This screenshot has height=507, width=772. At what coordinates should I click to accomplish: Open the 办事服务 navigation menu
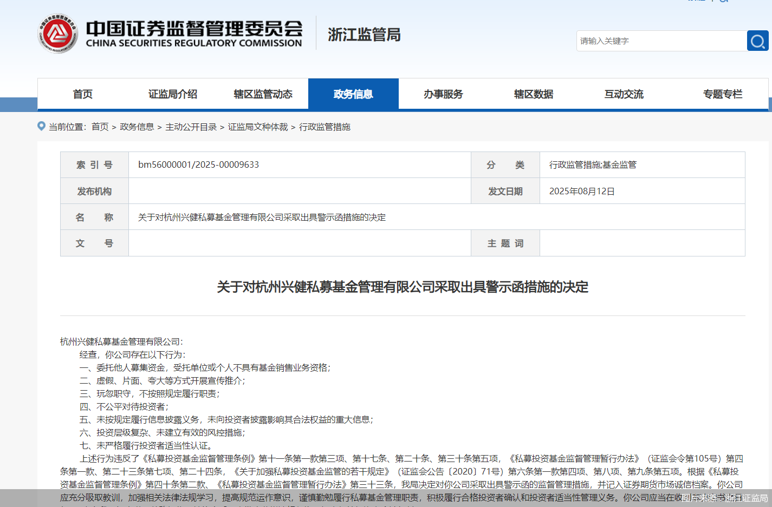pyautogui.click(x=443, y=94)
